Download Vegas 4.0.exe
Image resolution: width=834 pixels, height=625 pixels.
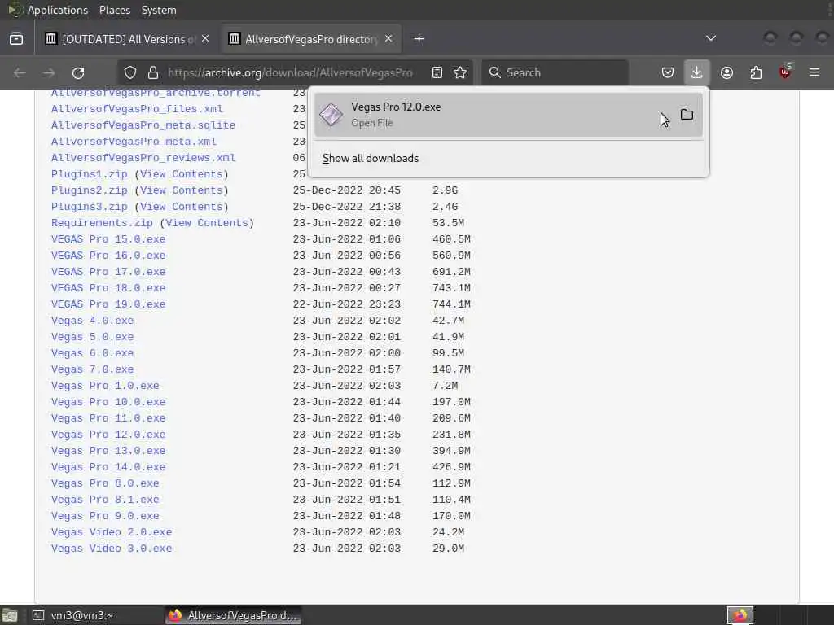point(93,321)
